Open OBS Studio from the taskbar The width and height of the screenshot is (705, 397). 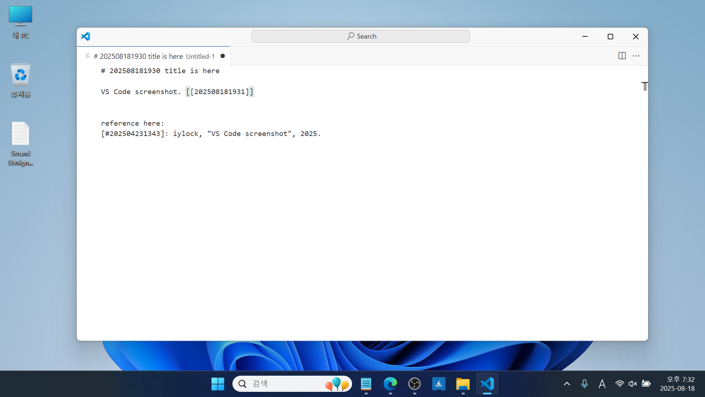click(x=415, y=384)
